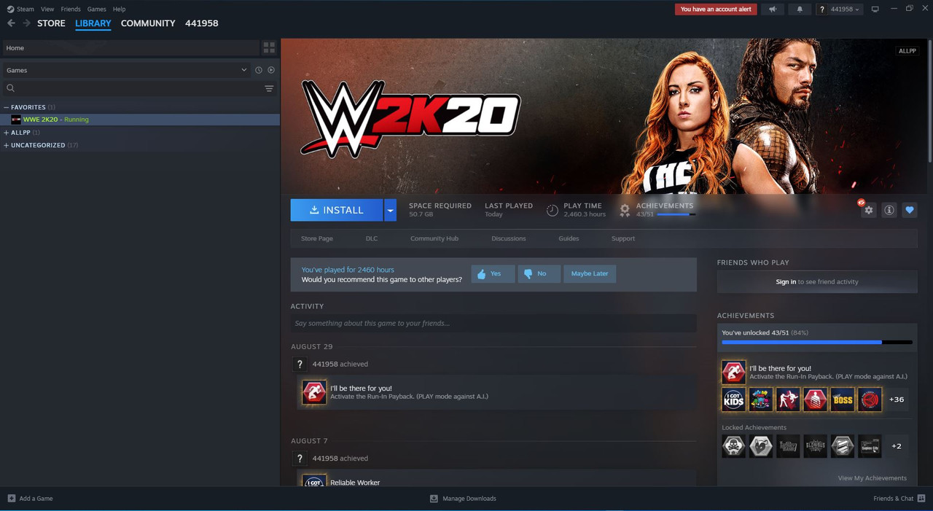
Task: Toggle favorite heart icon
Action: (x=909, y=210)
